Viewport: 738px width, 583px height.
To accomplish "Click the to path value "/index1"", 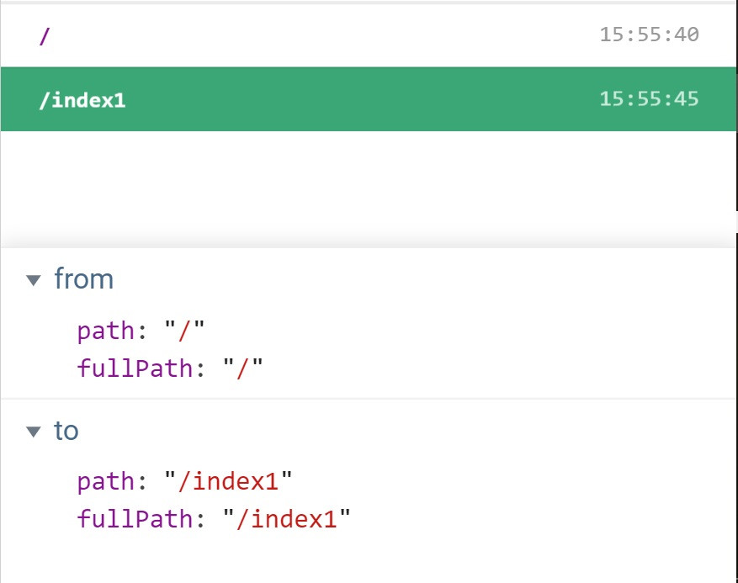I will click(229, 482).
